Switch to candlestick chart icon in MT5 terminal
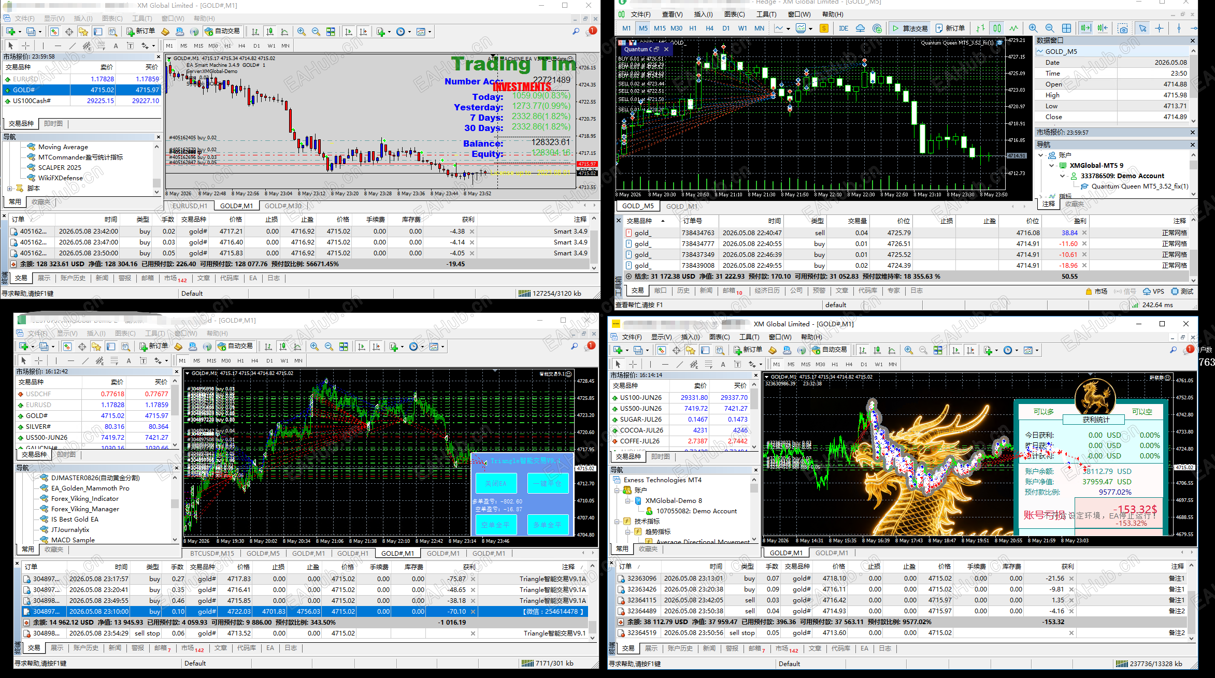This screenshot has width=1215, height=678. click(997, 28)
